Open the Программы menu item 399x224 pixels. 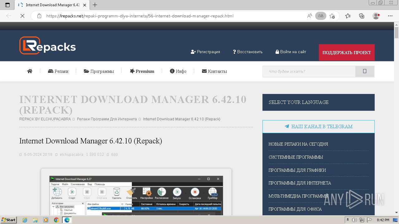pyautogui.click(x=99, y=71)
